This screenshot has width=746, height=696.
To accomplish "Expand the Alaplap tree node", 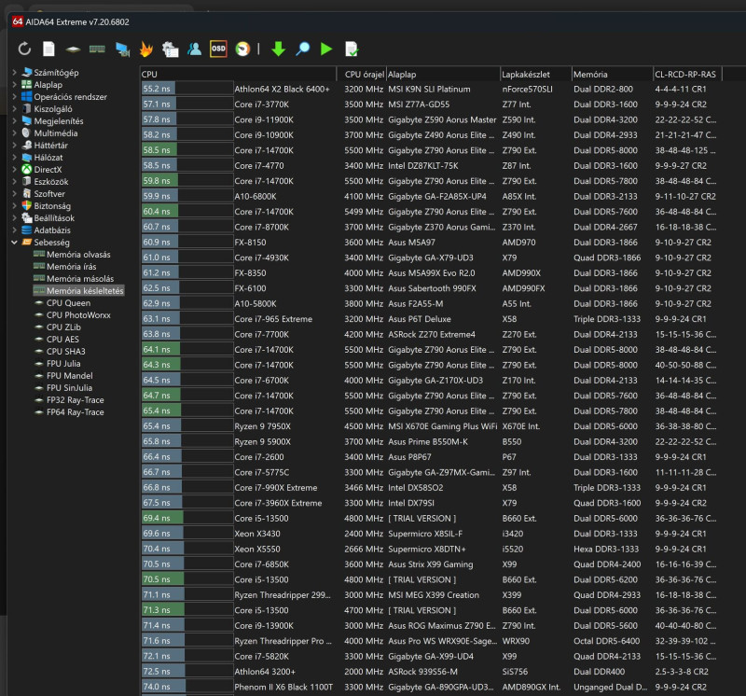I will coord(14,85).
